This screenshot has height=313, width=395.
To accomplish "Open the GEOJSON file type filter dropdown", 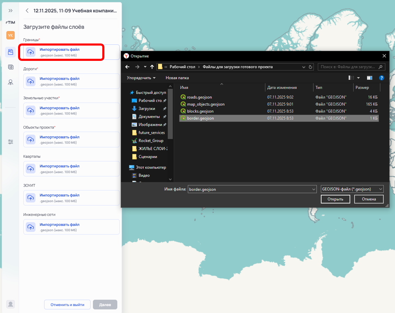I will click(352, 189).
